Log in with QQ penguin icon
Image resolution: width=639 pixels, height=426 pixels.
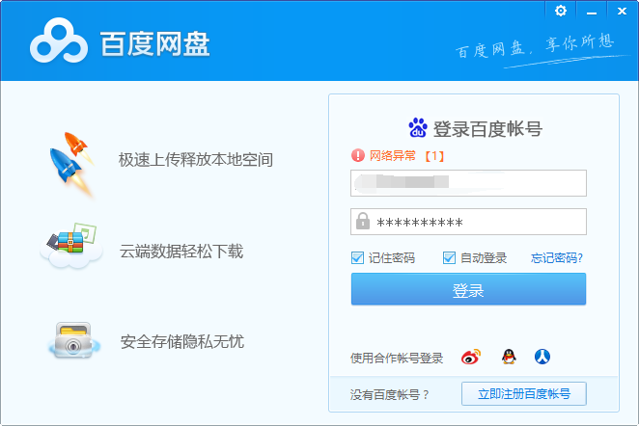(x=509, y=357)
